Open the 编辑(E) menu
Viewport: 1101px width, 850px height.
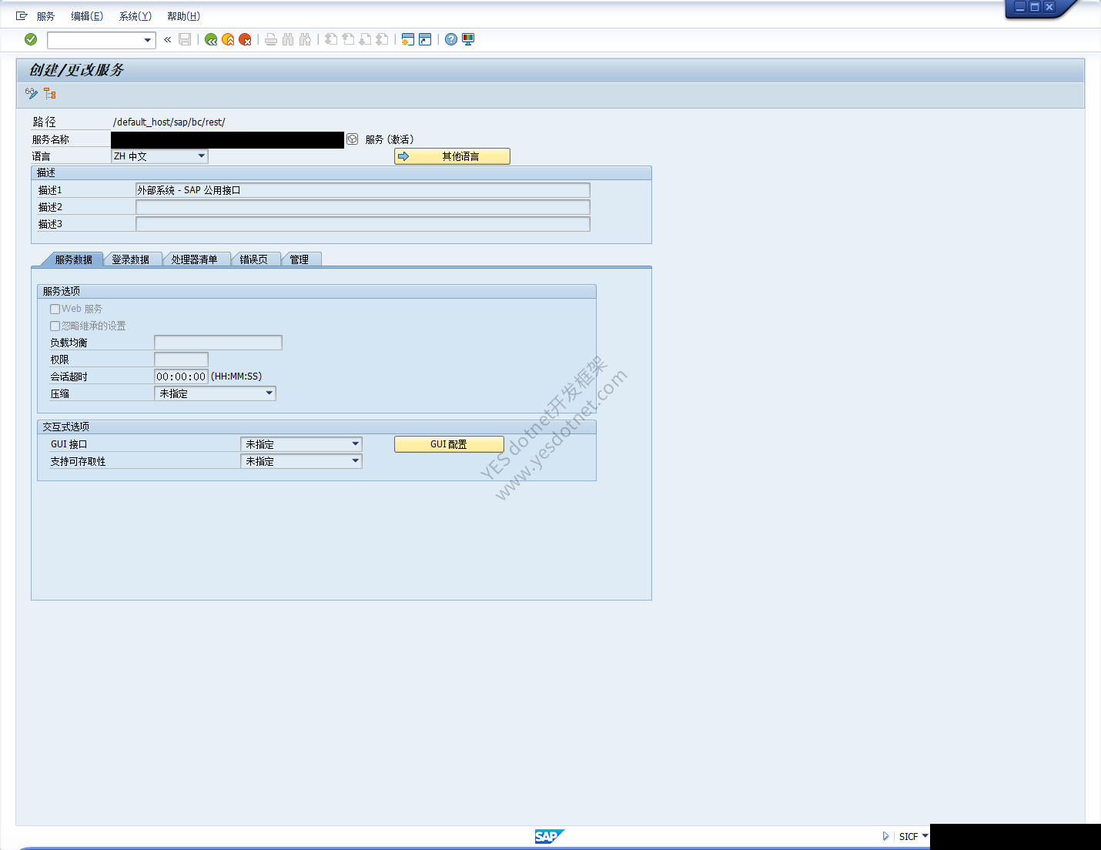87,16
